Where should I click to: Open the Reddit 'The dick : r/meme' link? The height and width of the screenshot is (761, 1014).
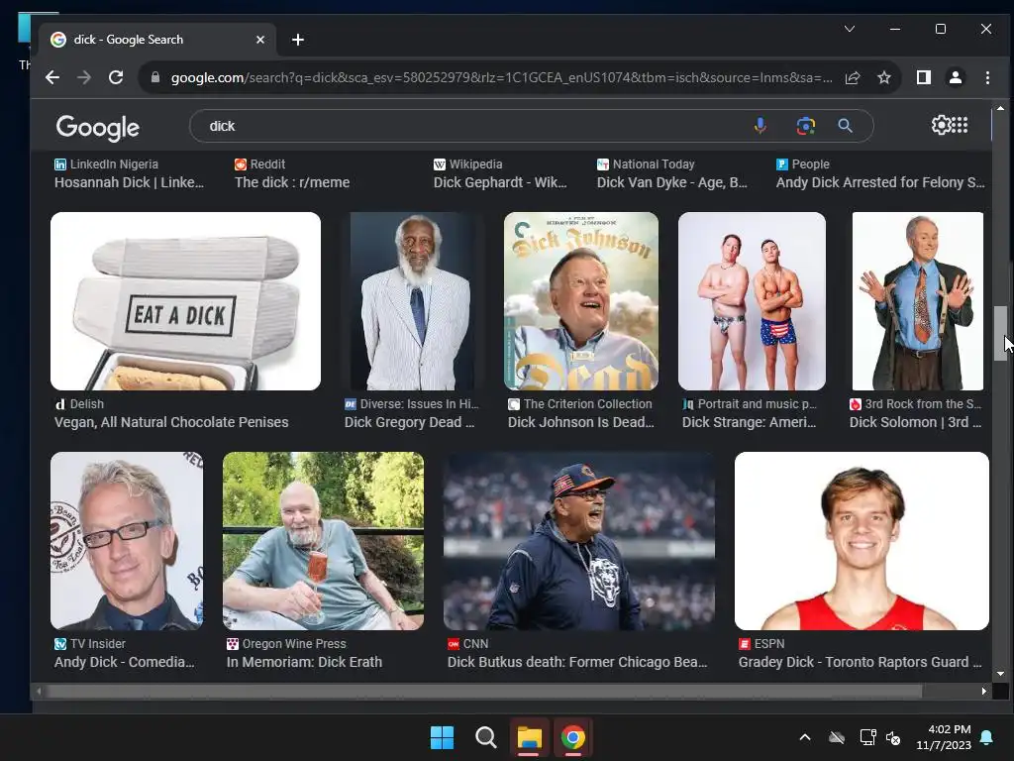[x=292, y=182]
